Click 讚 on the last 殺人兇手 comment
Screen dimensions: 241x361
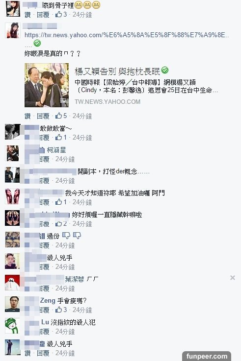tap(27, 353)
